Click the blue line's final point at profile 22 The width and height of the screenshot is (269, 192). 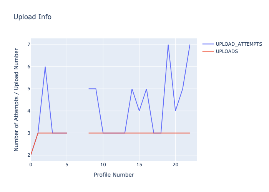point(190,45)
